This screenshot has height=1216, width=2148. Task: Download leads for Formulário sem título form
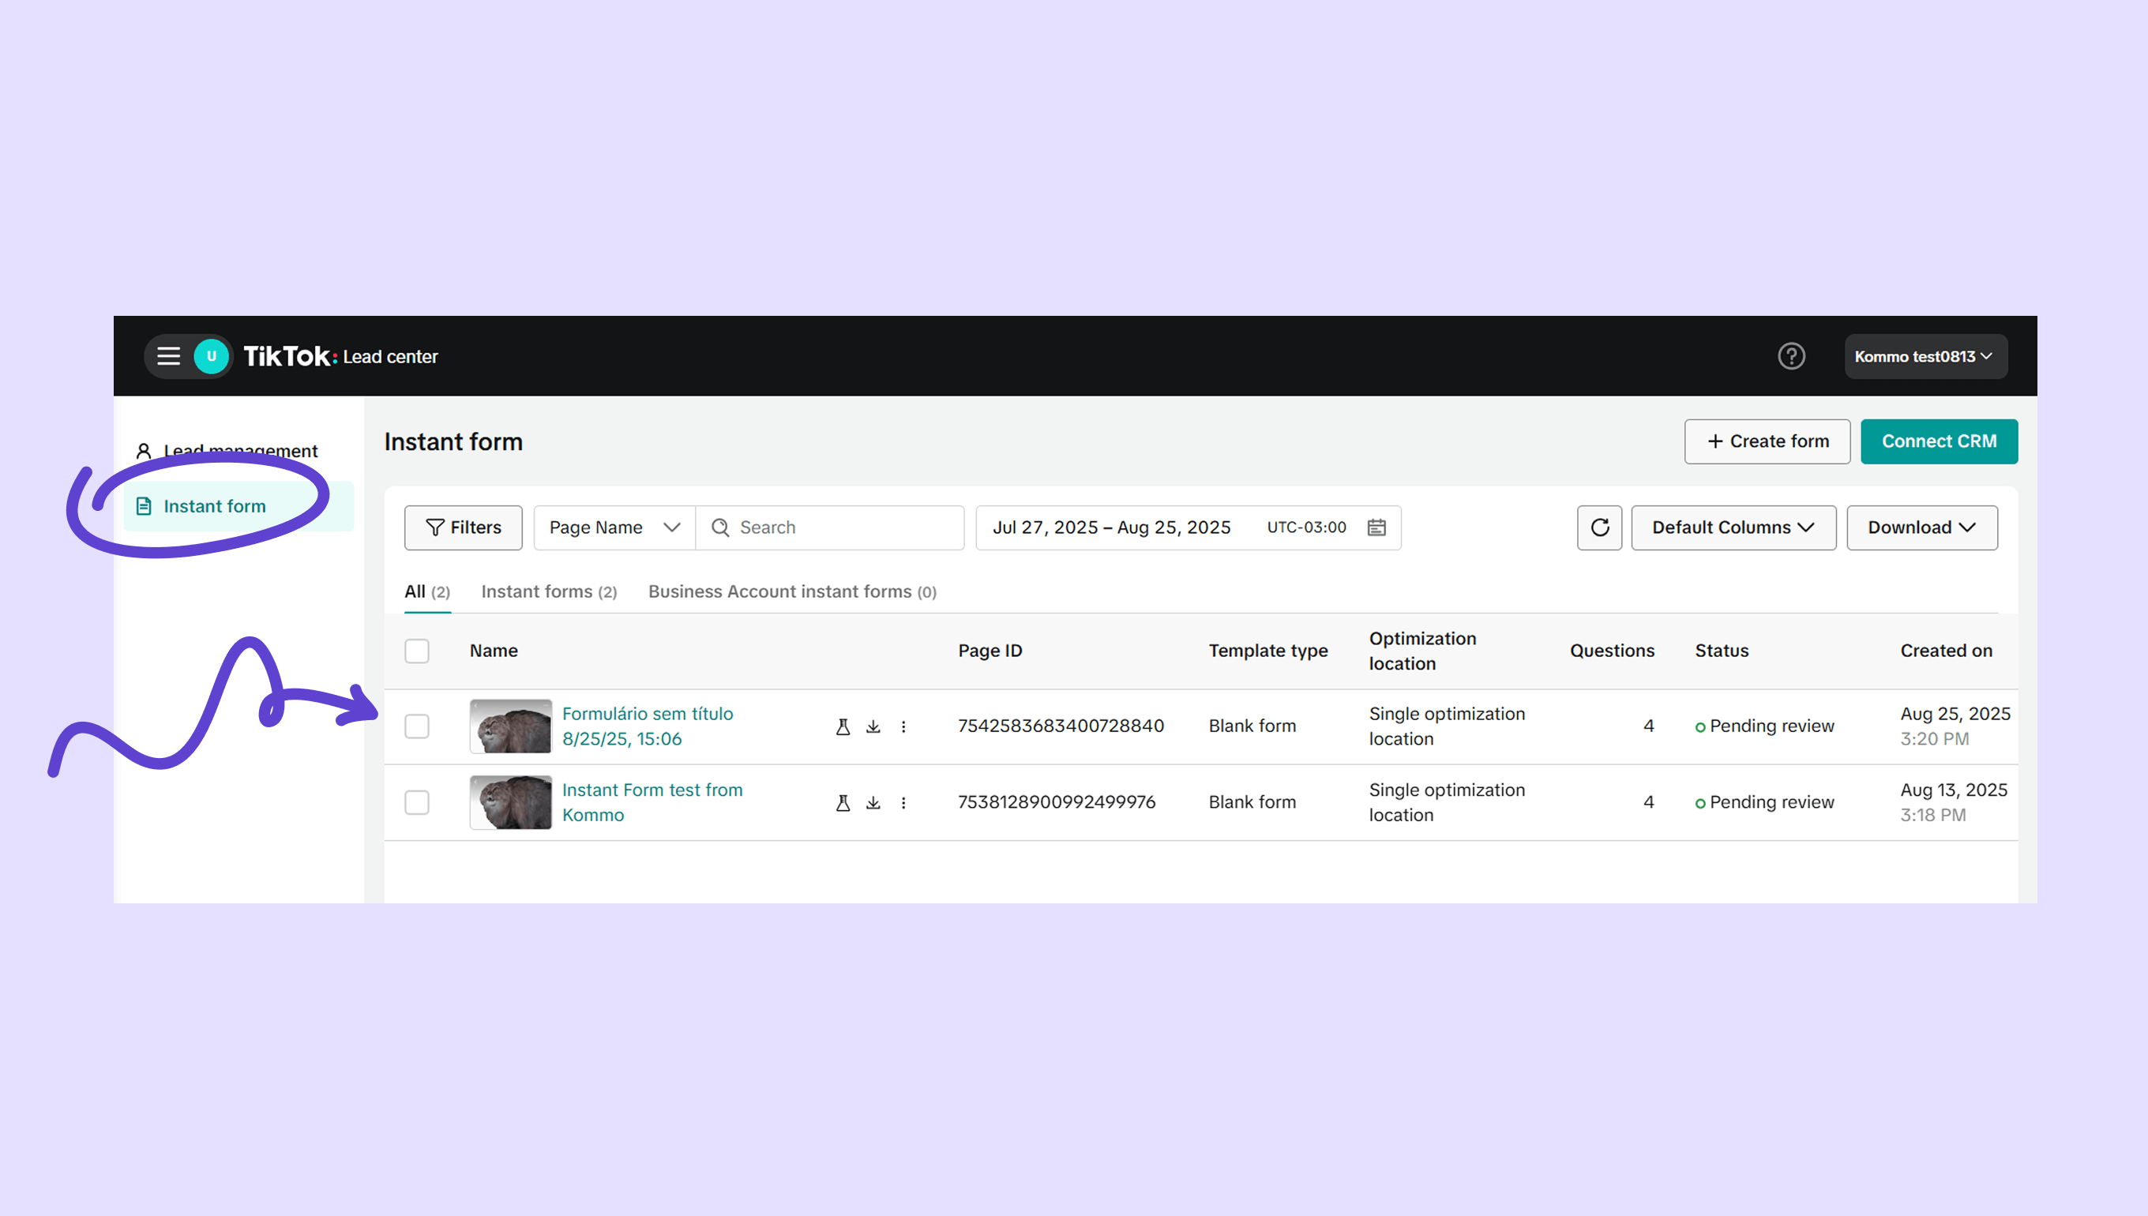(873, 726)
